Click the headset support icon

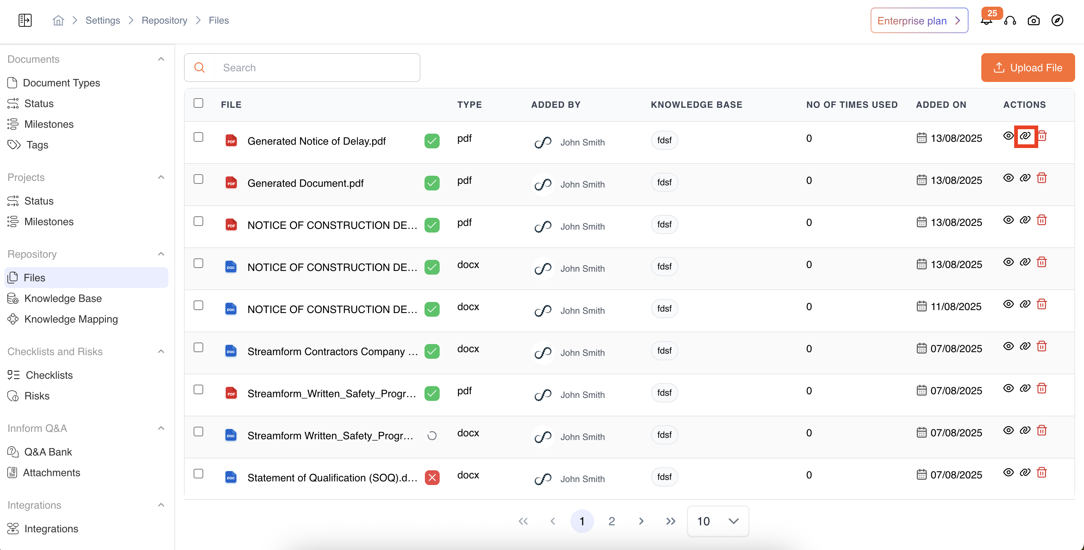point(1010,21)
